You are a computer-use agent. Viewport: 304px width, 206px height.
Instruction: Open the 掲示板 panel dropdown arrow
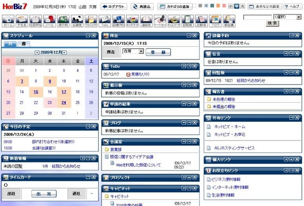[184, 85]
